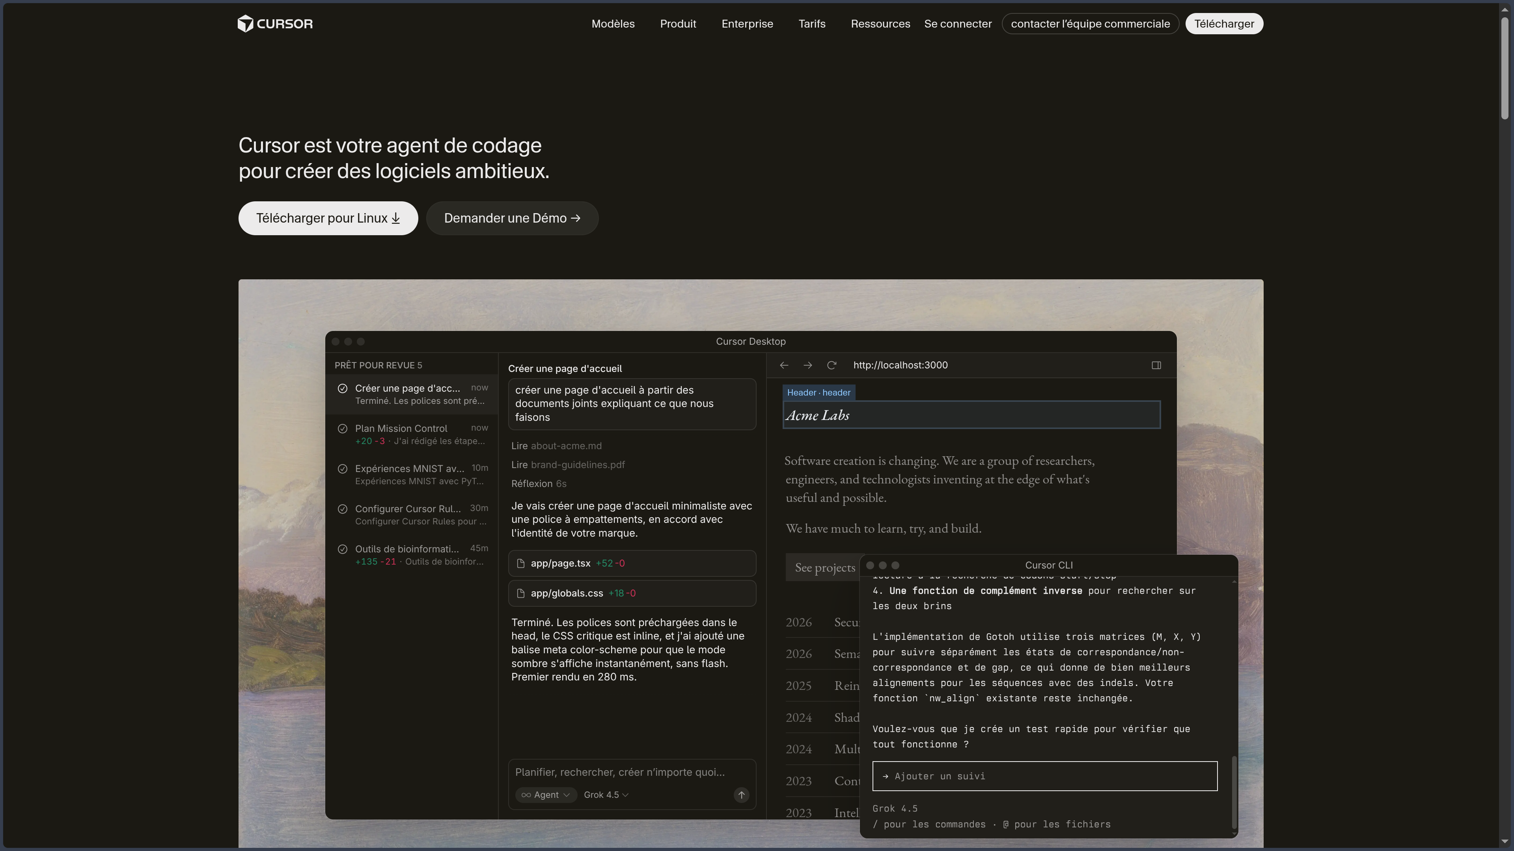Click the http://localhost:3000 address field
Screen dimensions: 1514x851
[x=901, y=365]
